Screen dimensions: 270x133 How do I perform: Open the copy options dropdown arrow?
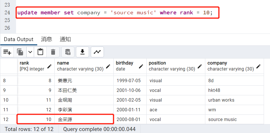tap(30, 52)
